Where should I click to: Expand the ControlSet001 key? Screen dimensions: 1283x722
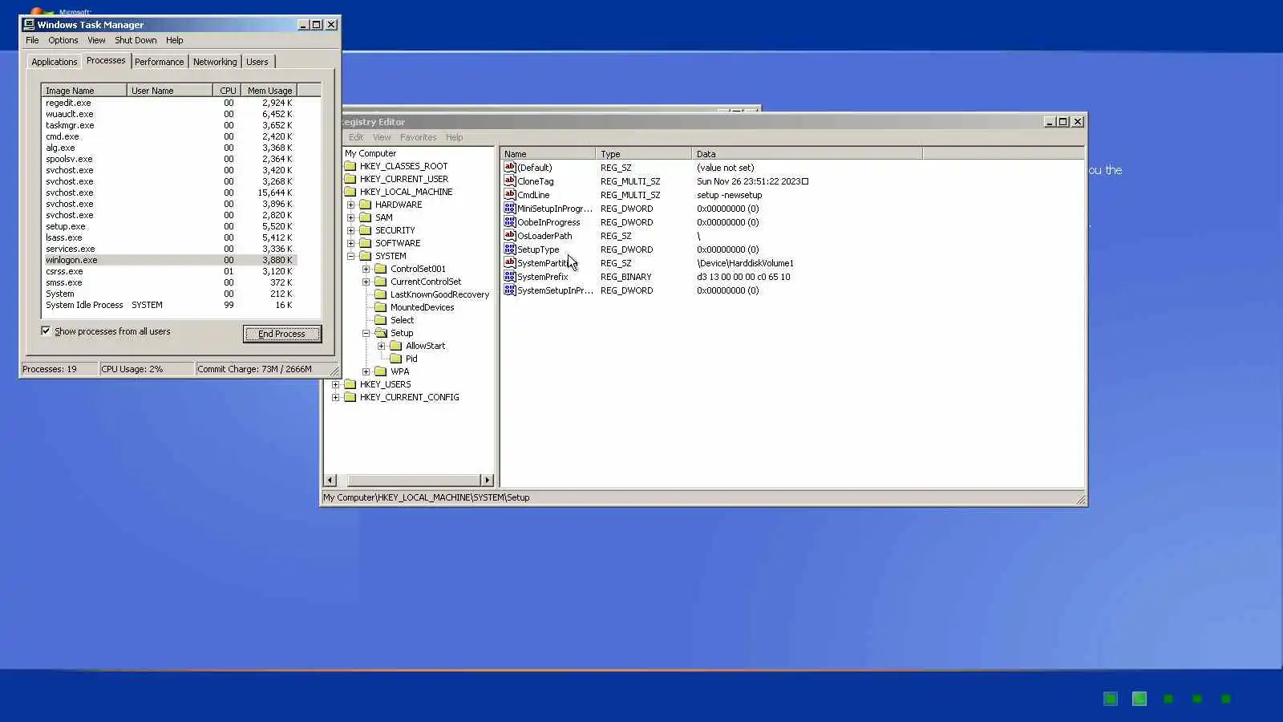(x=366, y=269)
